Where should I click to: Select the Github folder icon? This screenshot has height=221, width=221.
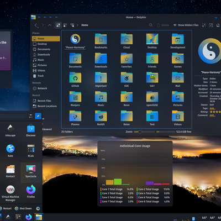(75, 77)
